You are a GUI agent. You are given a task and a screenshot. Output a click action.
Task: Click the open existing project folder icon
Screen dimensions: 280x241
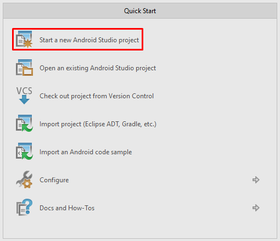pos(24,68)
